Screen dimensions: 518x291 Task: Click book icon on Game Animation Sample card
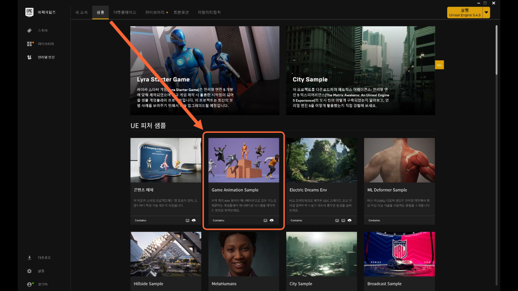pos(265,220)
